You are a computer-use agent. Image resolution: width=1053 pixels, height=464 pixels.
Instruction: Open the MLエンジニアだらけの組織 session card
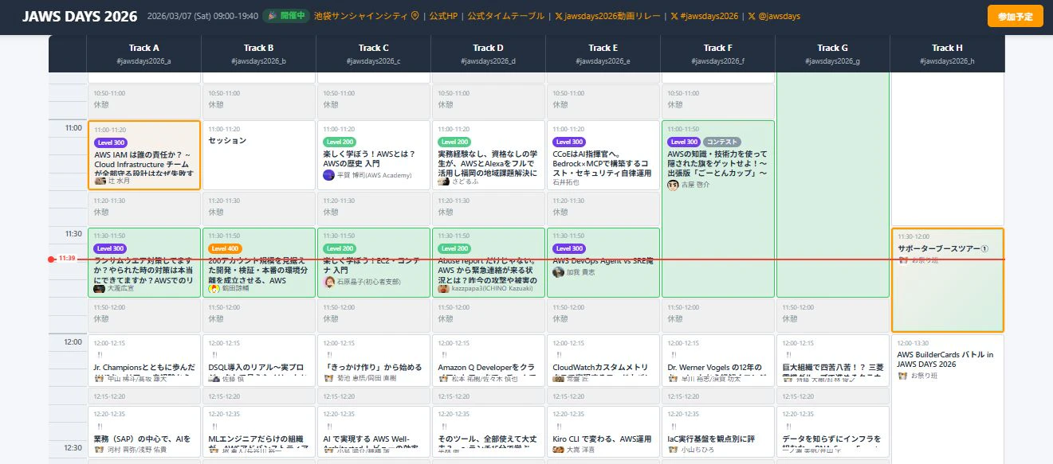click(259, 432)
